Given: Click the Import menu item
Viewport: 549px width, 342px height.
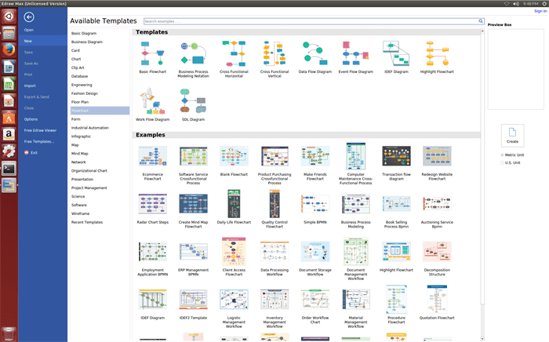Looking at the screenshot, I should (x=30, y=85).
